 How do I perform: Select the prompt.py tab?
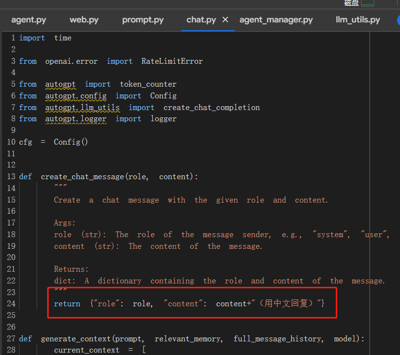click(143, 20)
